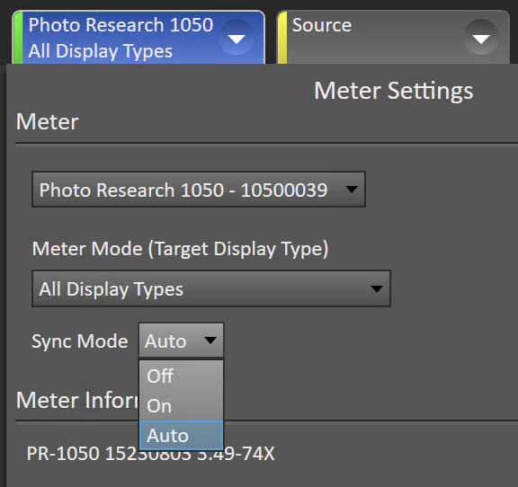Select Off in Sync Mode list
Screen dimensions: 518x487
click(181, 376)
